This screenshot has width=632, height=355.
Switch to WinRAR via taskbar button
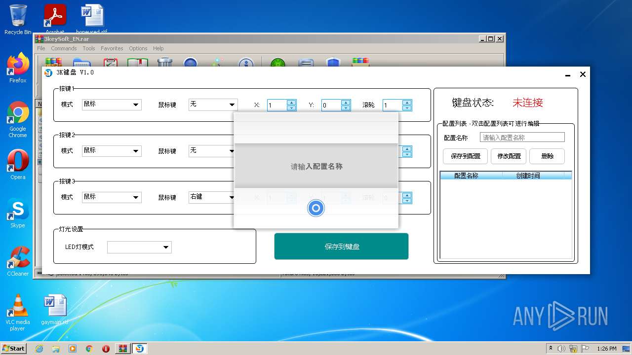tap(123, 349)
